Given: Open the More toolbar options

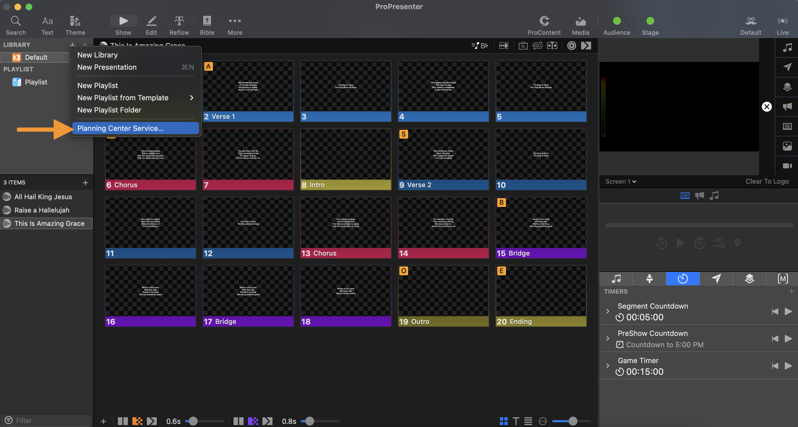Looking at the screenshot, I should point(235,25).
